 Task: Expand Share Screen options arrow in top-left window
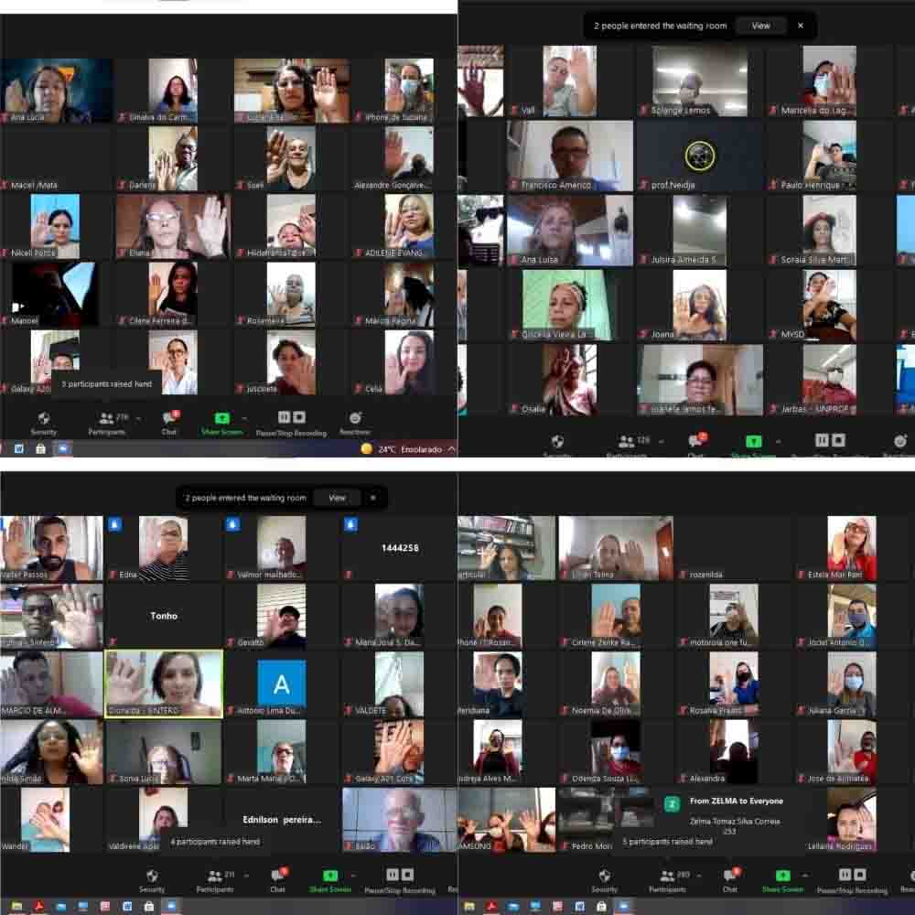(x=243, y=417)
